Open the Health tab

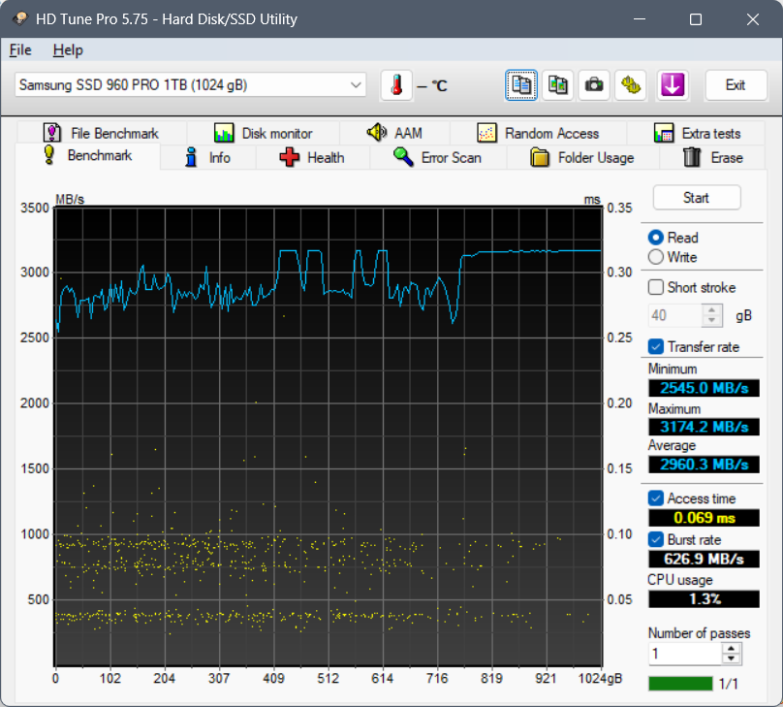pos(313,157)
